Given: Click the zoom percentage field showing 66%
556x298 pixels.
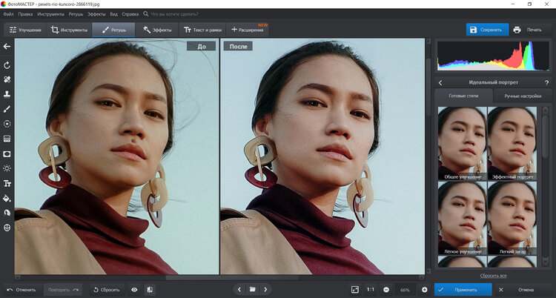Looking at the screenshot, I should [405, 290].
